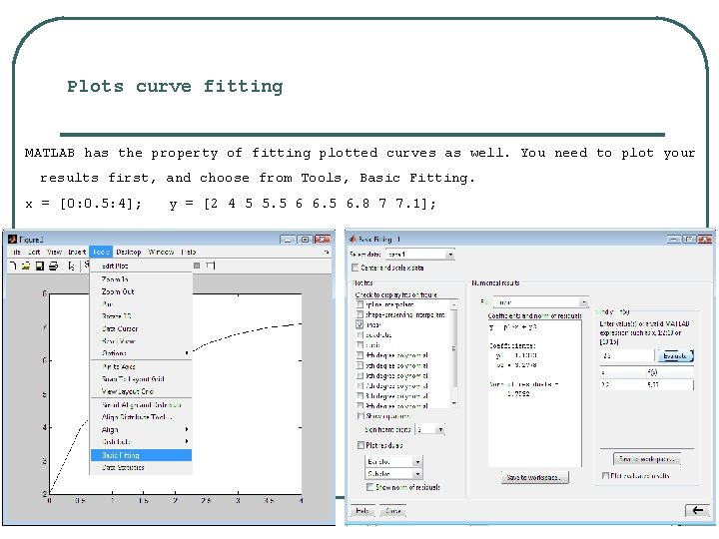Click Save to workspace under evaluation table

(647, 458)
